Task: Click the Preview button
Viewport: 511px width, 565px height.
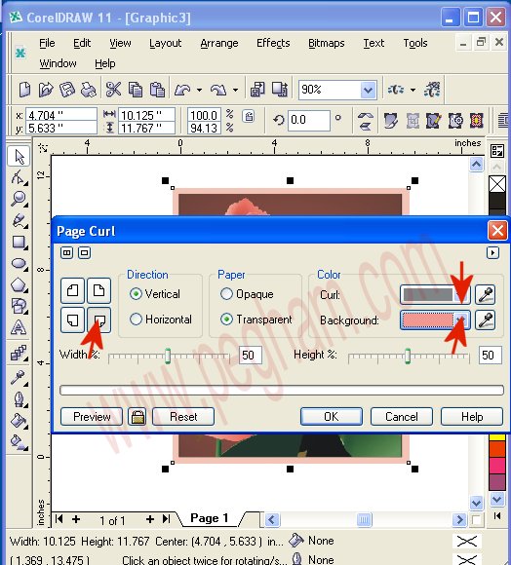Action: pyautogui.click(x=92, y=417)
